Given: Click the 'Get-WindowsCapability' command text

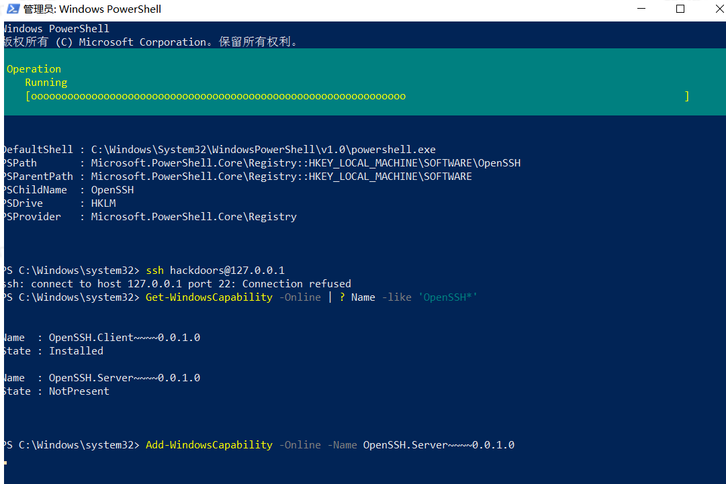Looking at the screenshot, I should [x=210, y=297].
